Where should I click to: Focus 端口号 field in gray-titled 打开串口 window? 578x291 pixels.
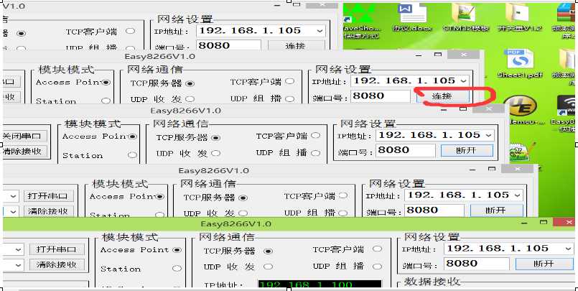434,211
